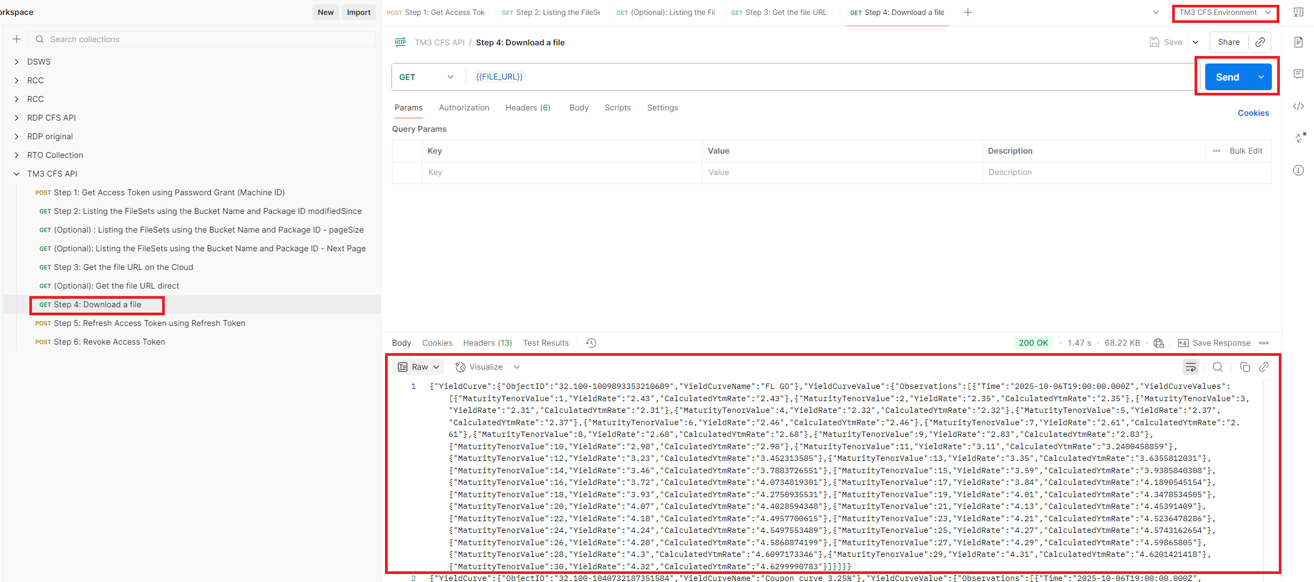
Task: Expand the RTO Collection folder
Action: (17, 155)
